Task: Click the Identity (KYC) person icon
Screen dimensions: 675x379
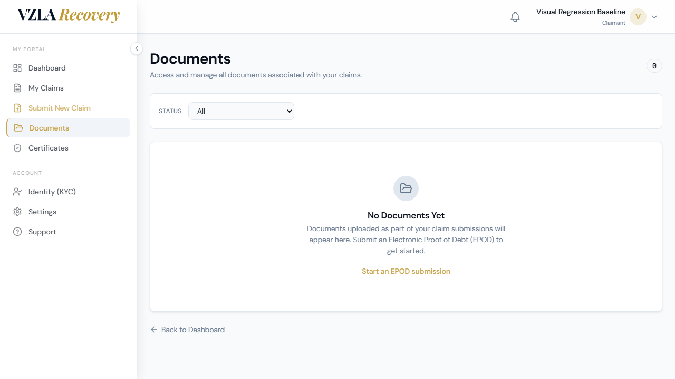Action: (17, 192)
